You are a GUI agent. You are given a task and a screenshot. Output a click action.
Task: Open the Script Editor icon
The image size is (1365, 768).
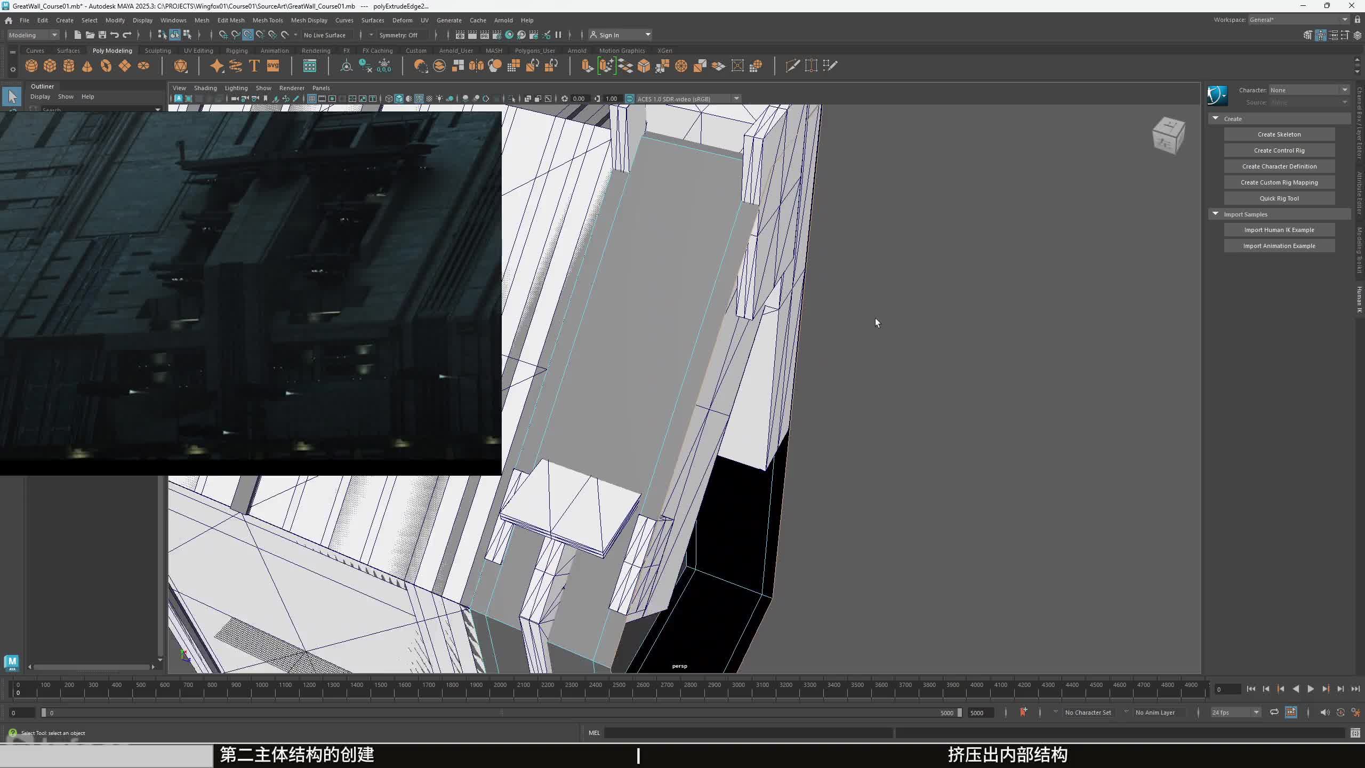coord(1355,733)
